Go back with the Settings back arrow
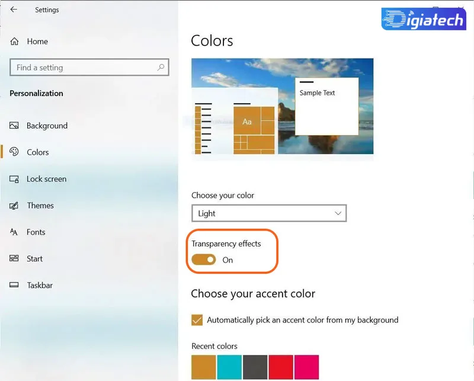Image resolution: width=474 pixels, height=381 pixels. pyautogui.click(x=14, y=9)
